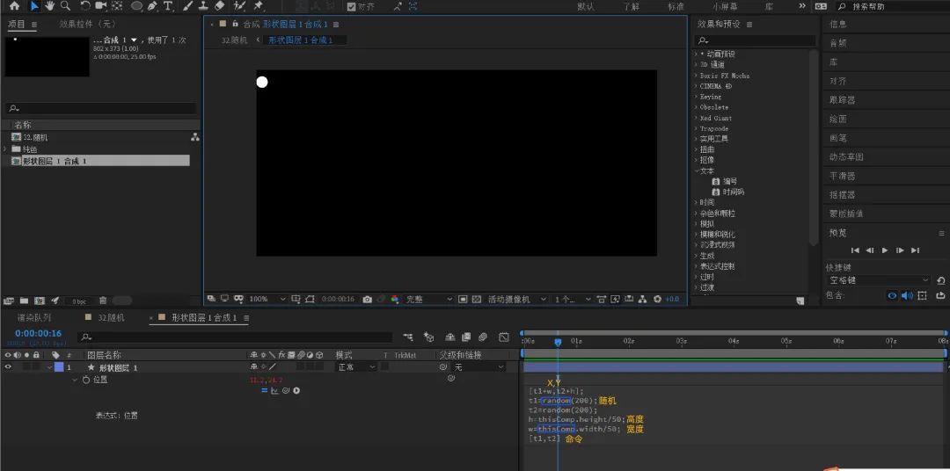Switch to the 渲染队列 tab
Screen dimensions: 950x471
coord(34,318)
